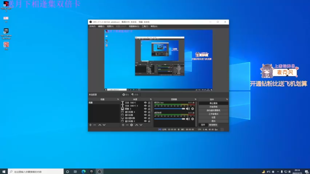The width and height of the screenshot is (310, 174).
Task: Hide the 文本 (GDI+) 3 source
Action: [x=145, y=106]
